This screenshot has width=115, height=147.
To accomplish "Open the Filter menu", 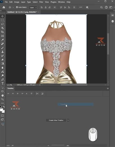I will [41, 2].
